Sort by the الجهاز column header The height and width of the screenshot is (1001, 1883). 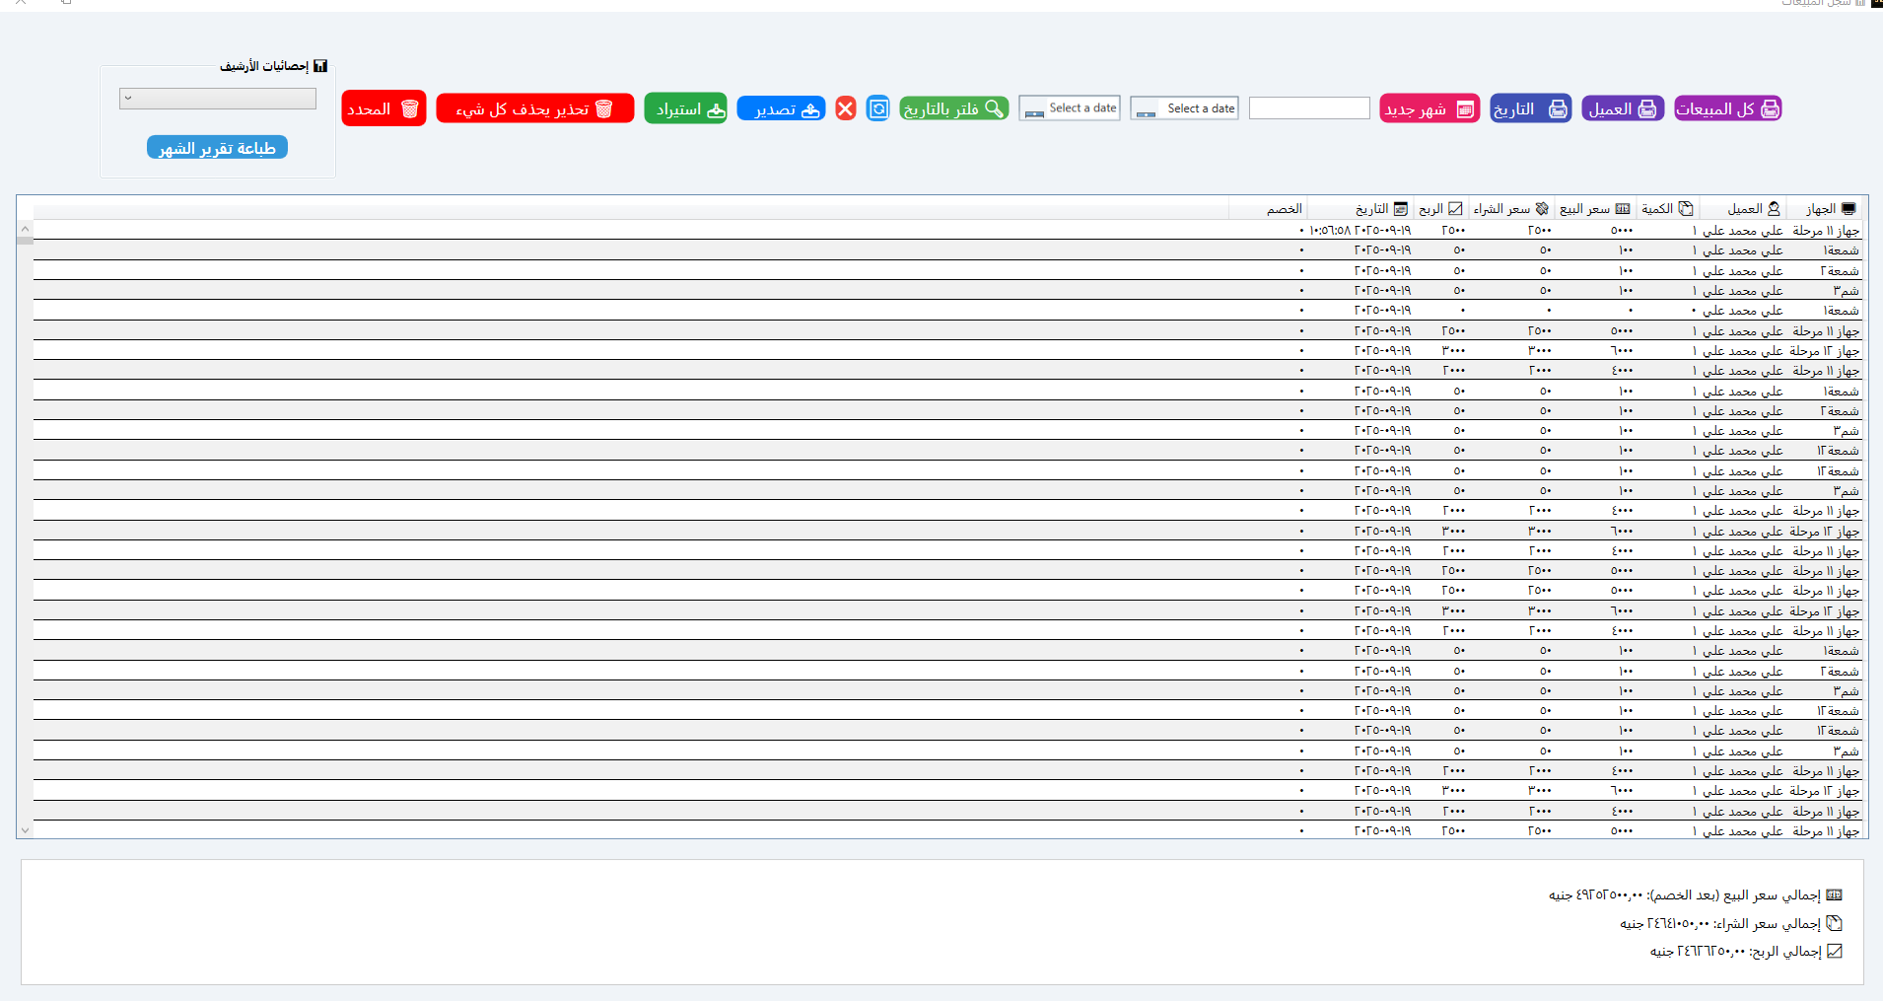click(1829, 209)
